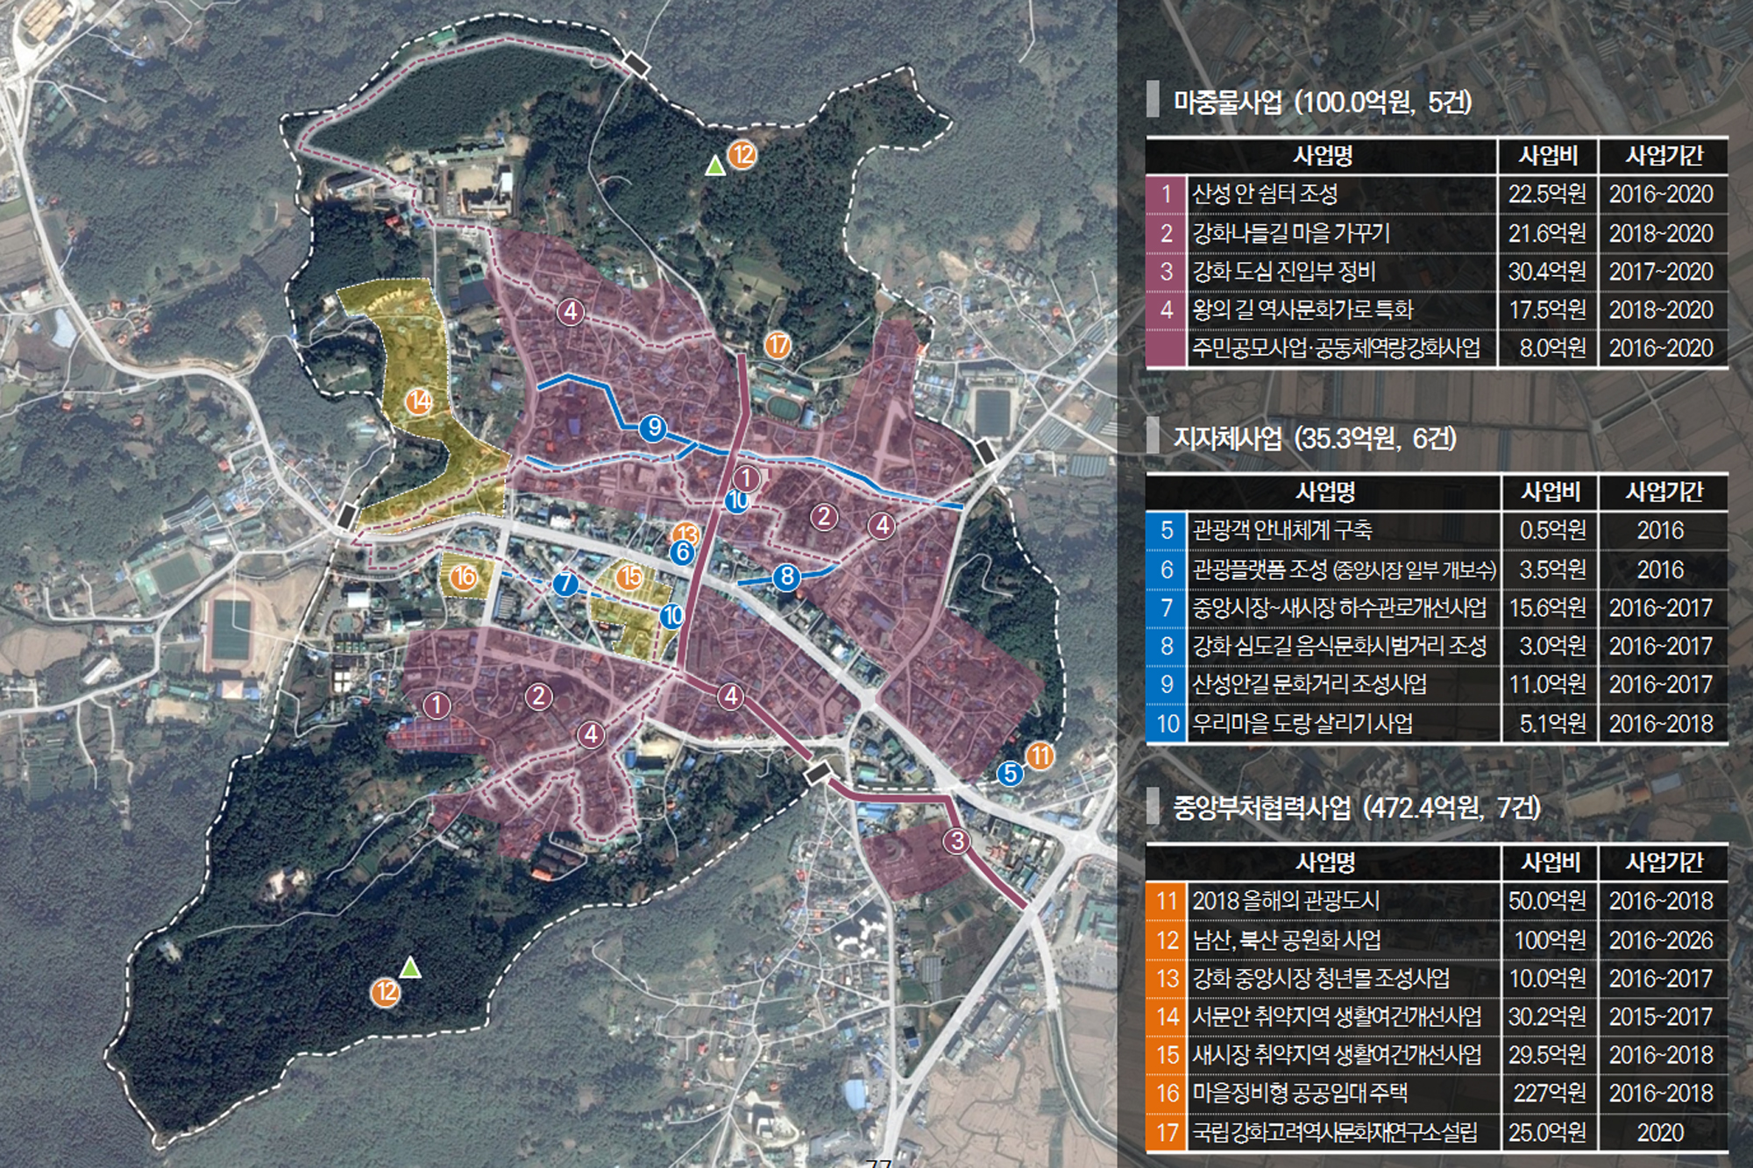
Task: Click orange marker 11 beside blue 5
Action: coord(1040,755)
